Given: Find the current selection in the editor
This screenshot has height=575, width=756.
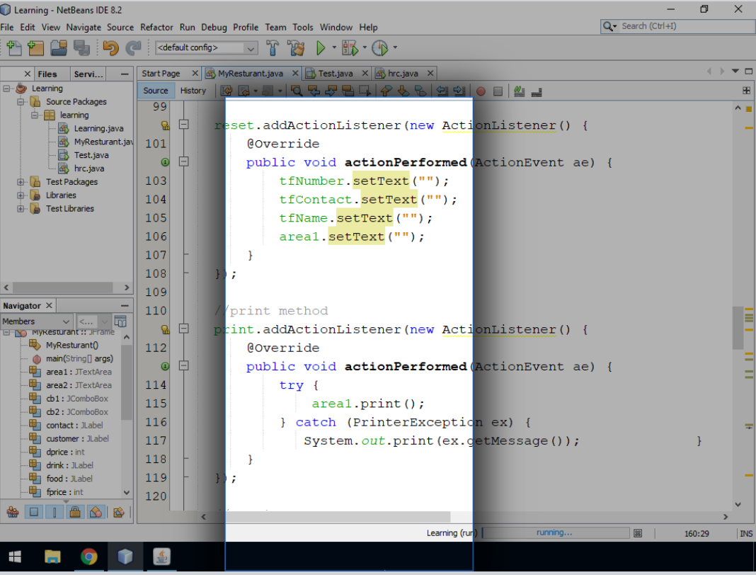Looking at the screenshot, I should point(298,91).
